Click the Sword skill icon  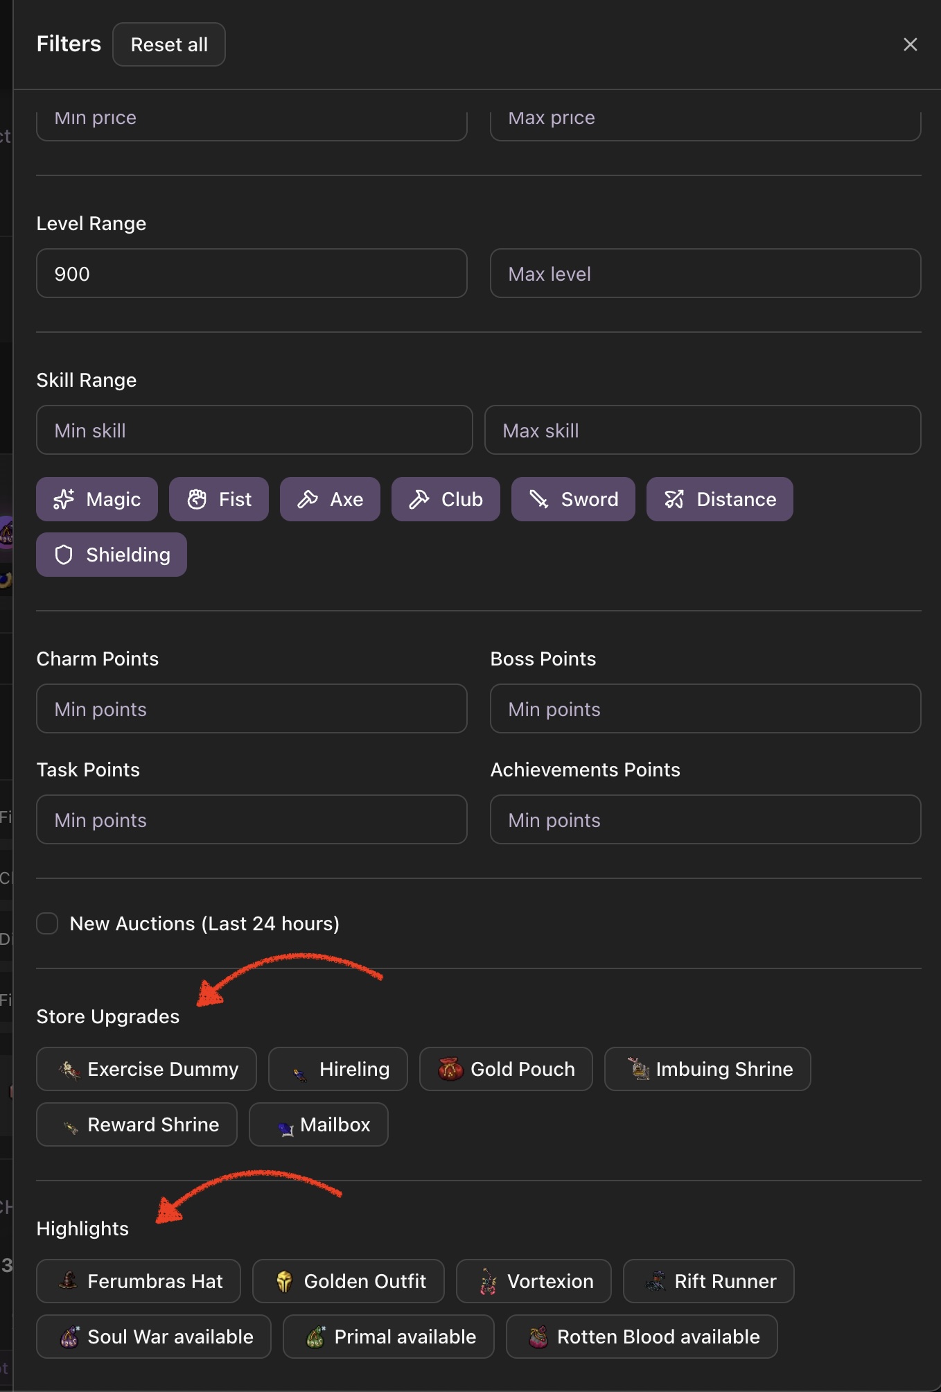[539, 499]
